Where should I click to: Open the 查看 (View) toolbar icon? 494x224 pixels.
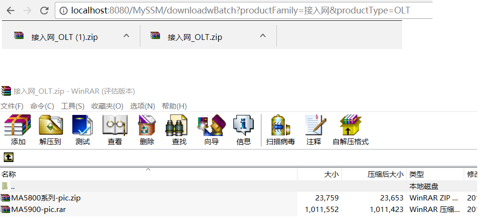[115, 125]
